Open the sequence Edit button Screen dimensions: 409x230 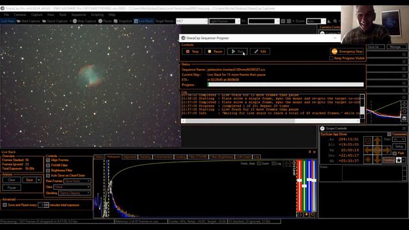(x=260, y=51)
